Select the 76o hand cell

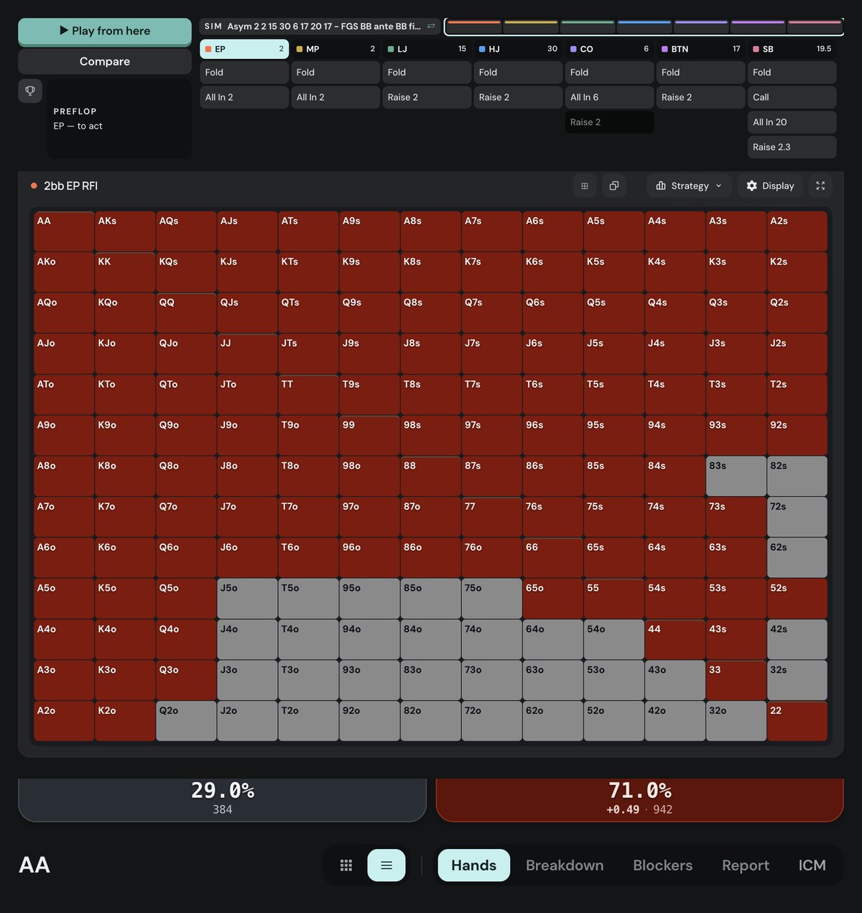pos(491,557)
